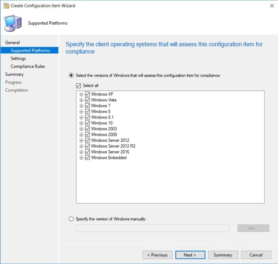Viewport: 278px width, 264px height.
Task: Uncheck the Windows 10 checkbox
Action: (x=87, y=123)
